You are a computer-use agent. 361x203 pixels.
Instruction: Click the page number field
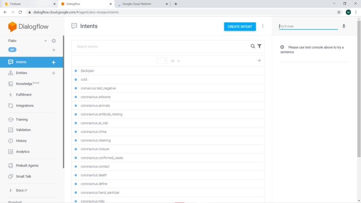coord(162,61)
